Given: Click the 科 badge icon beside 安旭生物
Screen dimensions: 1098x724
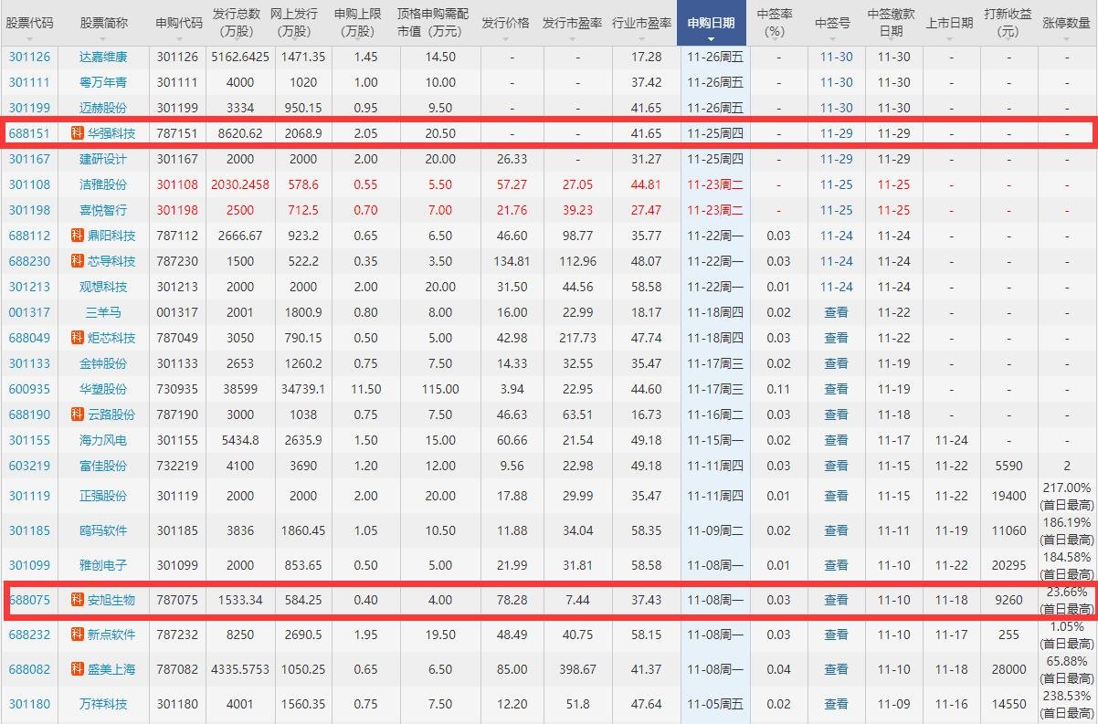Looking at the screenshot, I should tap(78, 600).
